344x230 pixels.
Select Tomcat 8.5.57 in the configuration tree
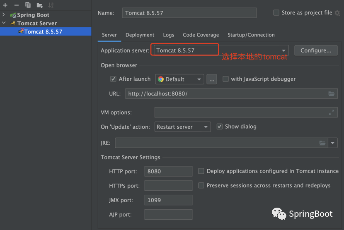46,31
